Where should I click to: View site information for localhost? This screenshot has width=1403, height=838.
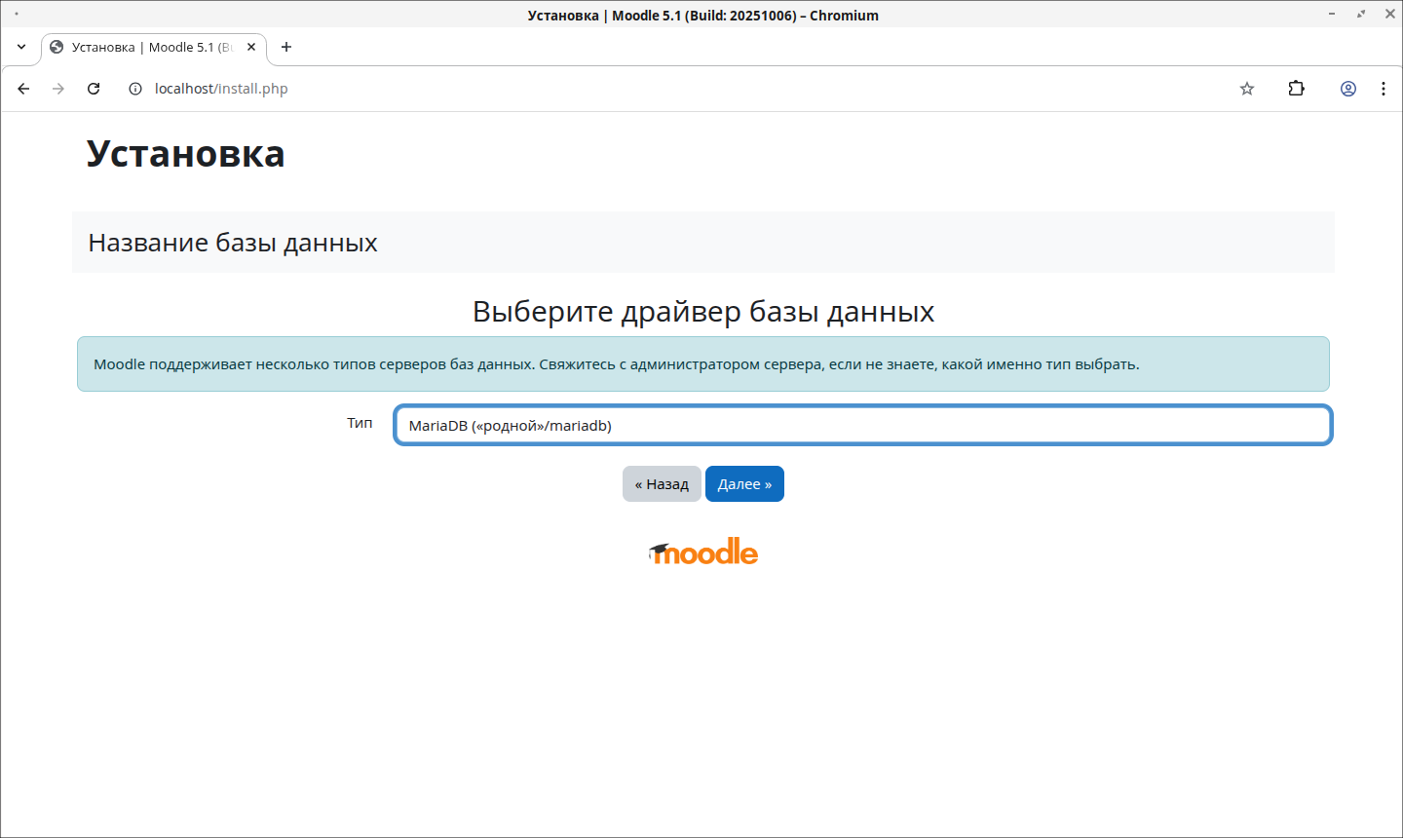pos(135,89)
